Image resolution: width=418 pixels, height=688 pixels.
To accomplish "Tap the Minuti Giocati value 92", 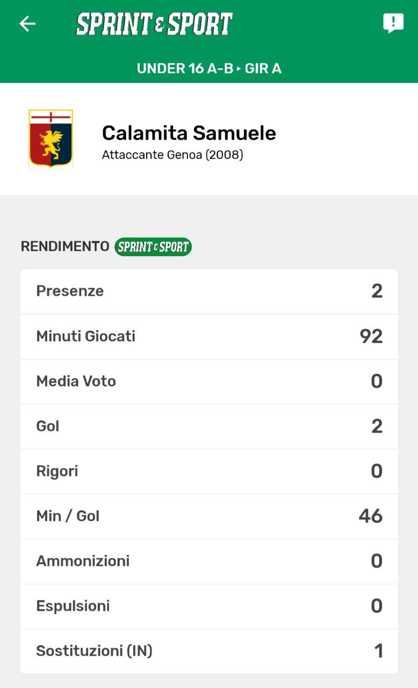I will 371,336.
